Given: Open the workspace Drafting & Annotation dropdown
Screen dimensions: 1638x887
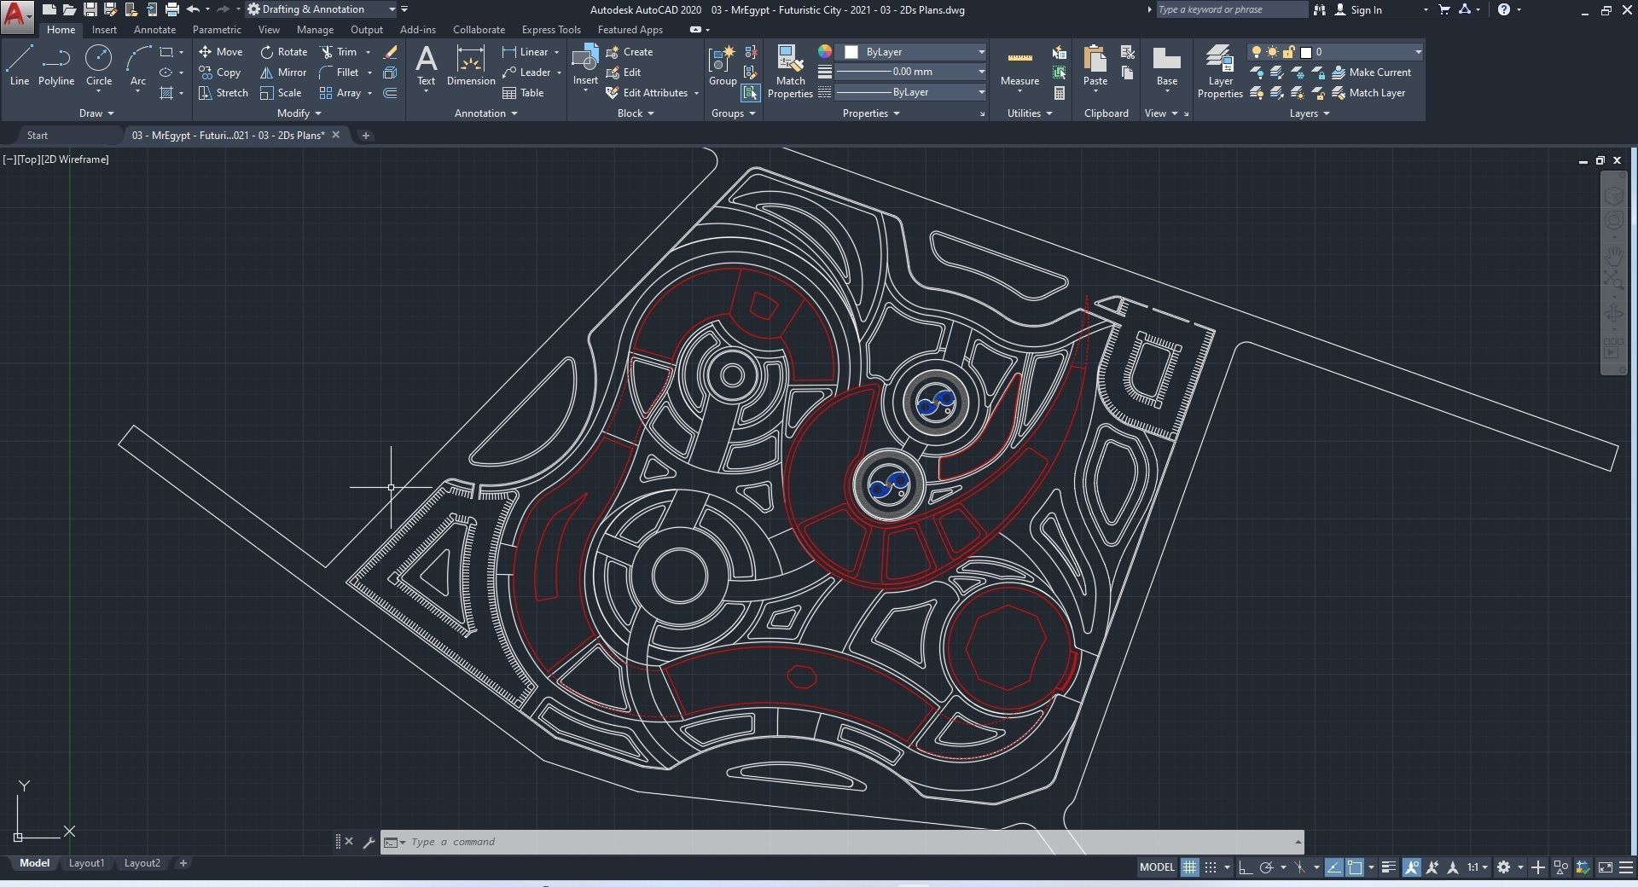Looking at the screenshot, I should [322, 9].
